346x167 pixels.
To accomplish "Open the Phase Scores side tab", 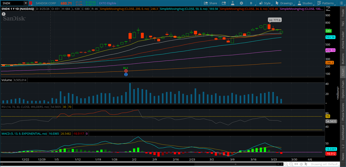I will (x=343, y=112).
